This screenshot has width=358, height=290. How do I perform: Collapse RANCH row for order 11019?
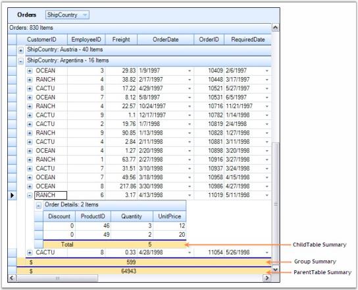(x=30, y=196)
